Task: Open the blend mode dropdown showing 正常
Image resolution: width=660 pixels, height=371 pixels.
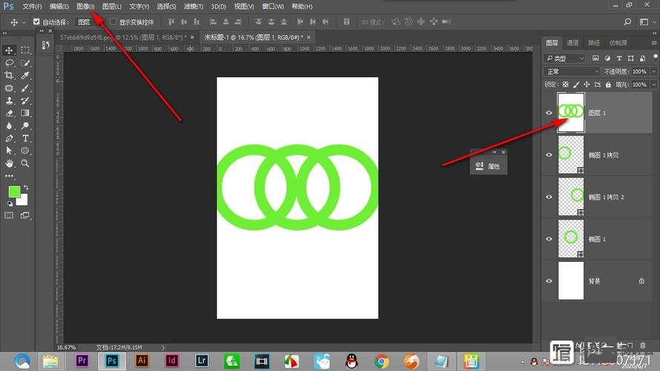Action: click(x=572, y=71)
